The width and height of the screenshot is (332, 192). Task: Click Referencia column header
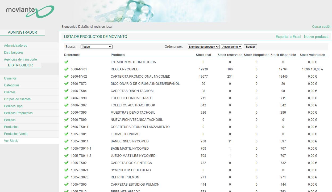[72, 55]
